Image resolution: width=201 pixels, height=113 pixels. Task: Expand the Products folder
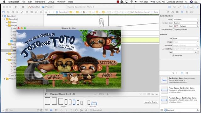tap(5, 79)
